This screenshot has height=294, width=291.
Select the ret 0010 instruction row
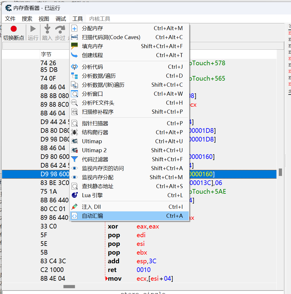click(139, 270)
